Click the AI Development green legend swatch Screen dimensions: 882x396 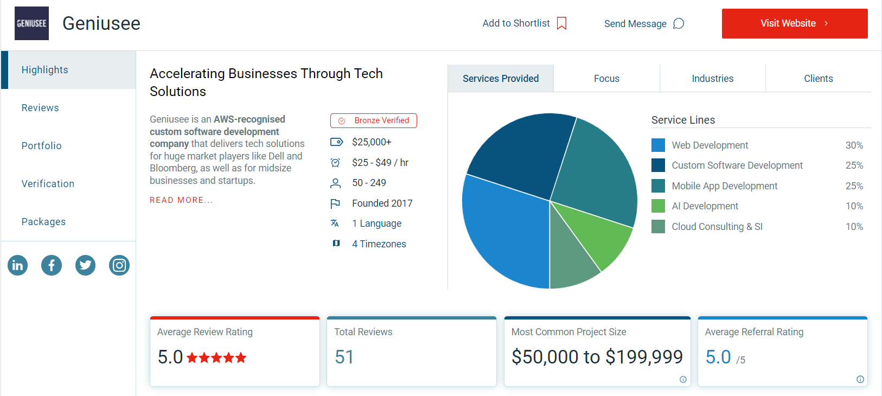[658, 206]
